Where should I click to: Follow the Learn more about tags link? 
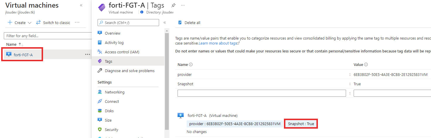point(219,43)
